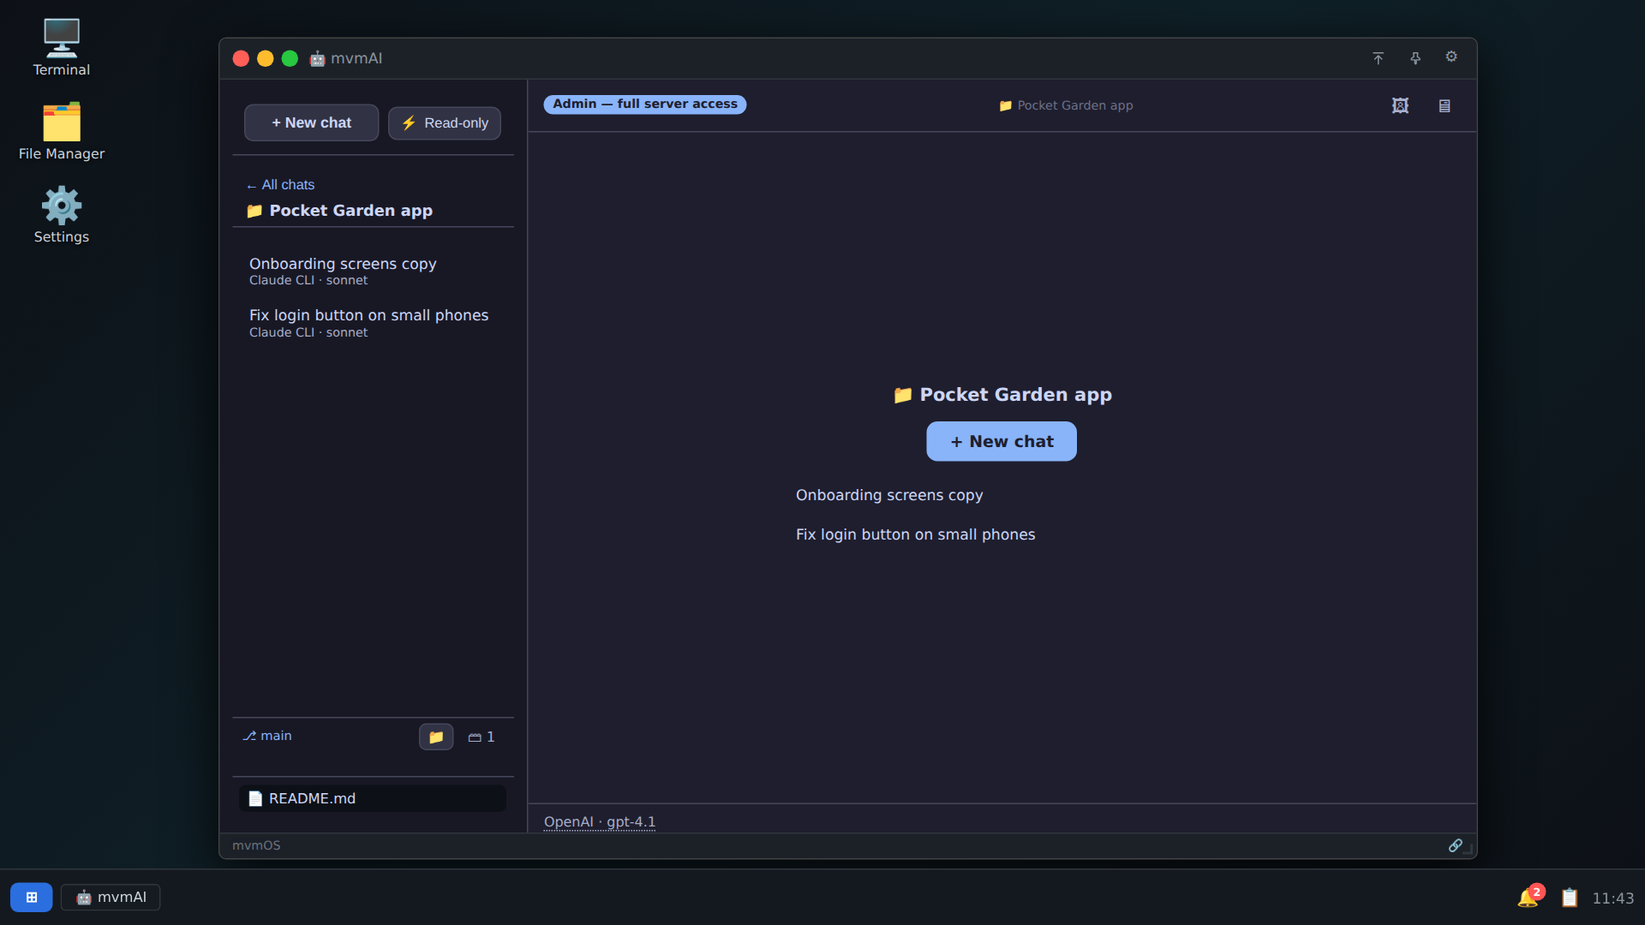Open the Terminal desktop icon
The image size is (1645, 925).
click(62, 47)
